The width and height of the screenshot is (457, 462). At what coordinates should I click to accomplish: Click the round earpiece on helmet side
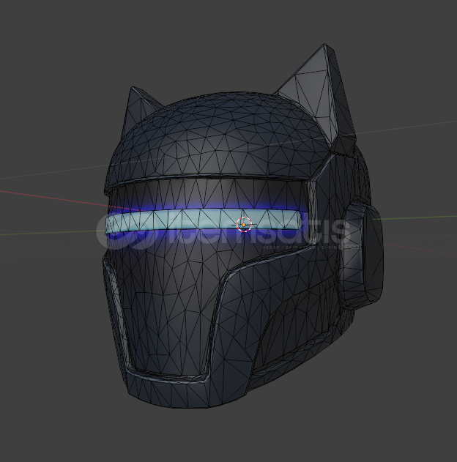(363, 254)
